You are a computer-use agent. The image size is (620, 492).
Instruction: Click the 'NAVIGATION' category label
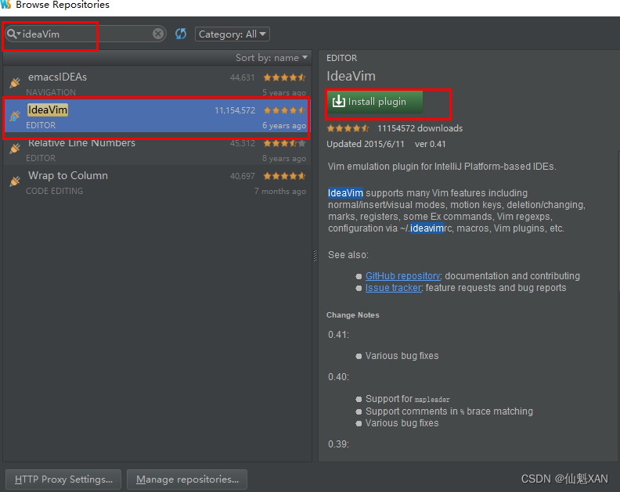[51, 92]
